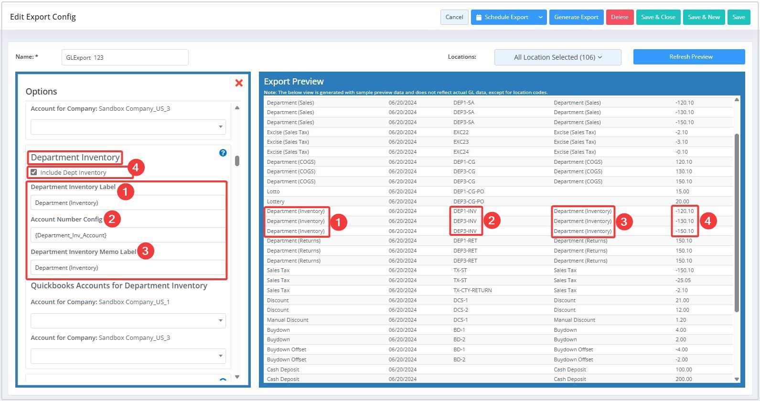Toggle the Include Dept Inventory checkbox

click(x=34, y=172)
